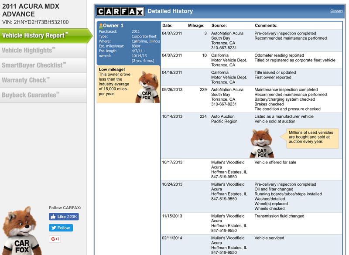This screenshot has height=255, width=349.
Task: Click the Transmission fluid changed comment
Action: click(x=279, y=216)
